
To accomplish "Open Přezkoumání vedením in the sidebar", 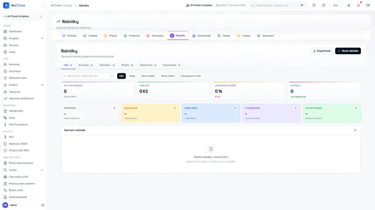I will pos(23,184).
